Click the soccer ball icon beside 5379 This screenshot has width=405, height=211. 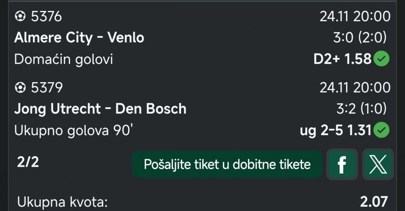click(20, 88)
